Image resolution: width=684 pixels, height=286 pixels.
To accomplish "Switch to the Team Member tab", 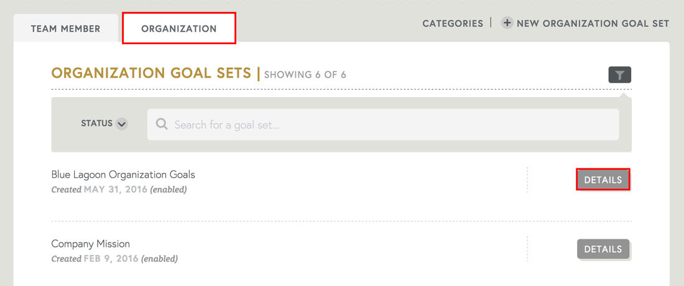I will [65, 29].
